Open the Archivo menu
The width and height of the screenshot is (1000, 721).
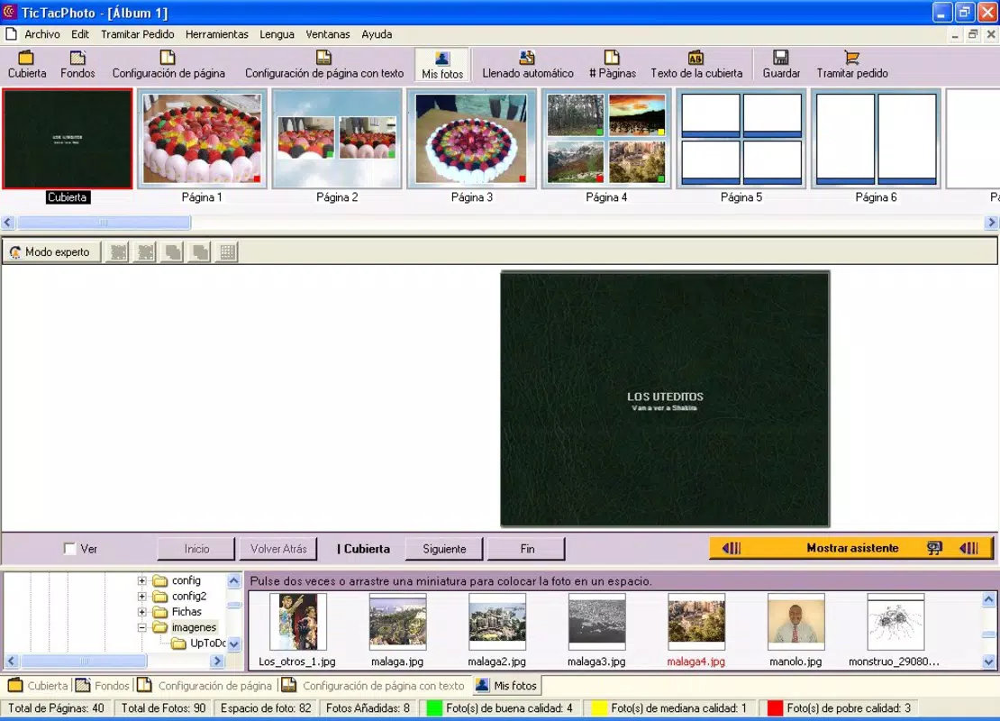42,34
